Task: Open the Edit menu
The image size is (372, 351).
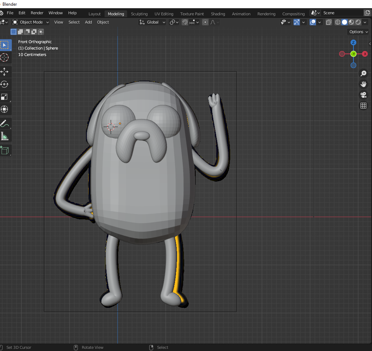Action: (x=22, y=13)
